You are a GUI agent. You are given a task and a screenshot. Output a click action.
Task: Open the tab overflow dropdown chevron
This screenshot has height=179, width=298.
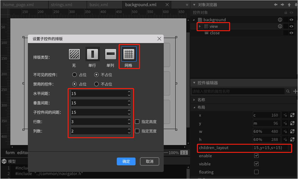pyautogui.click(x=187, y=5)
